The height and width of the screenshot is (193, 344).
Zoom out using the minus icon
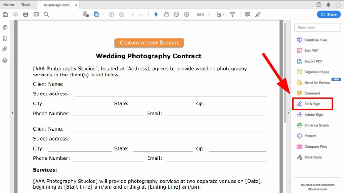pyautogui.click(x=176, y=14)
